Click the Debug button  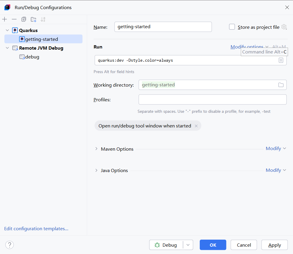[x=166, y=245]
